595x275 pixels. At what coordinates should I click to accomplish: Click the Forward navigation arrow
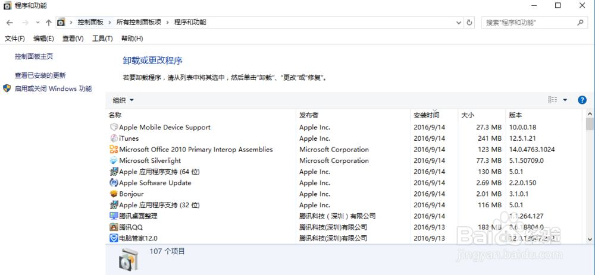(25, 23)
